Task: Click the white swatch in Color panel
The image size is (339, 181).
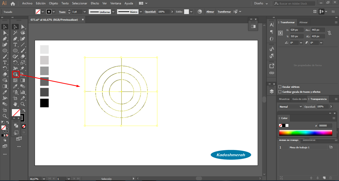Action: click(x=287, y=125)
